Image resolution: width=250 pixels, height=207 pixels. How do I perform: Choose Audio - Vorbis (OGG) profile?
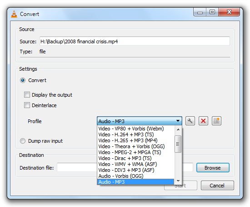121,176
